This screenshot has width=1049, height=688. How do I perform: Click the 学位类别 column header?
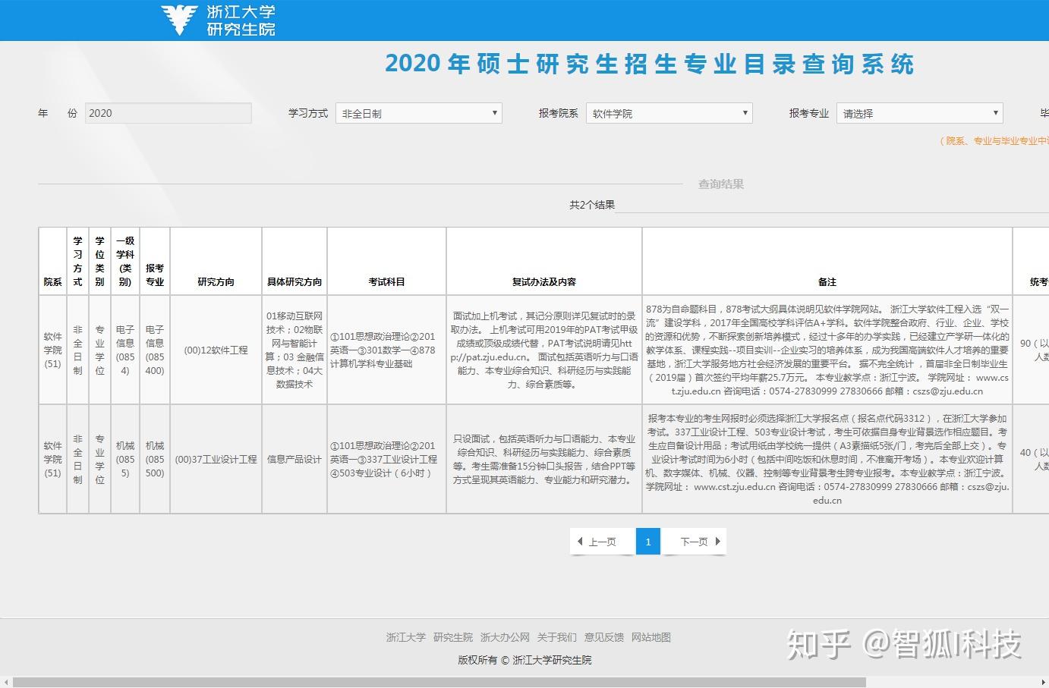tap(99, 261)
